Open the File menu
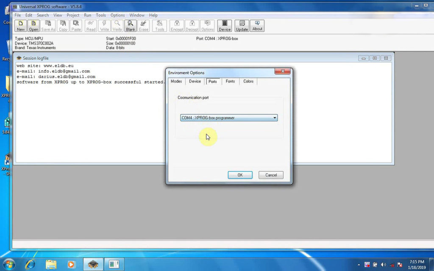 (x=17, y=15)
